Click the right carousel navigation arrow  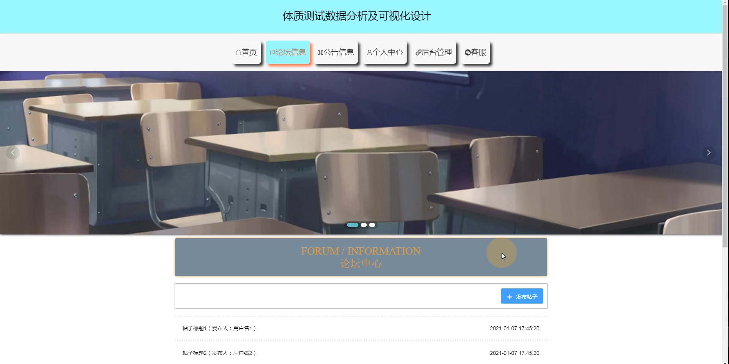pyautogui.click(x=708, y=152)
